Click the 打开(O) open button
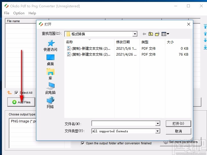This screenshot has height=155, width=207. click(x=178, y=124)
